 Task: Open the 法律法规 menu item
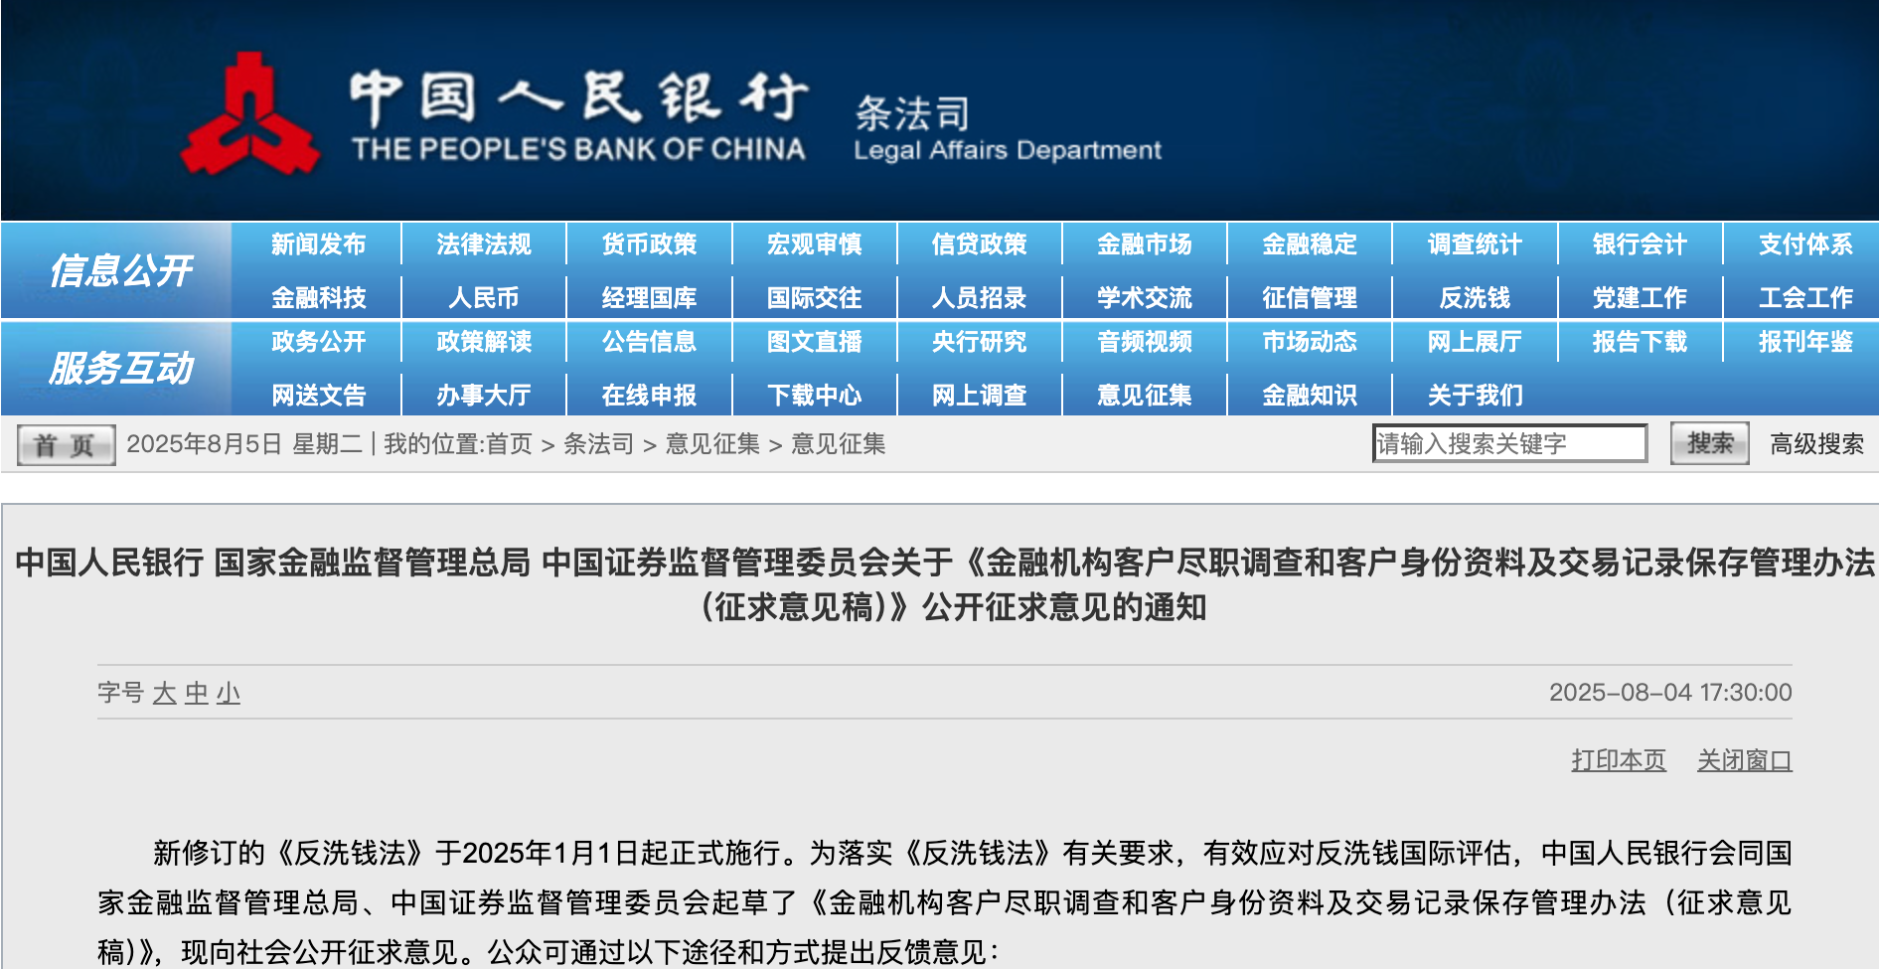(x=484, y=244)
